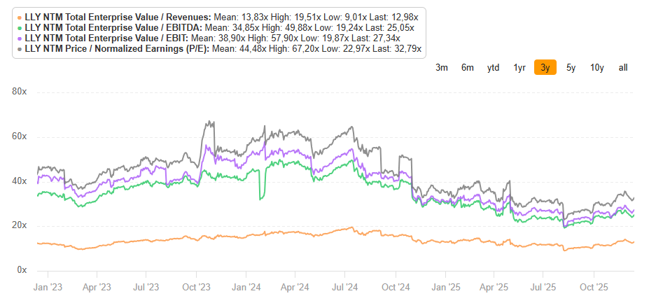Click the Jul '24 x-axis label
The width and height of the screenshot is (649, 303).
click(x=344, y=287)
